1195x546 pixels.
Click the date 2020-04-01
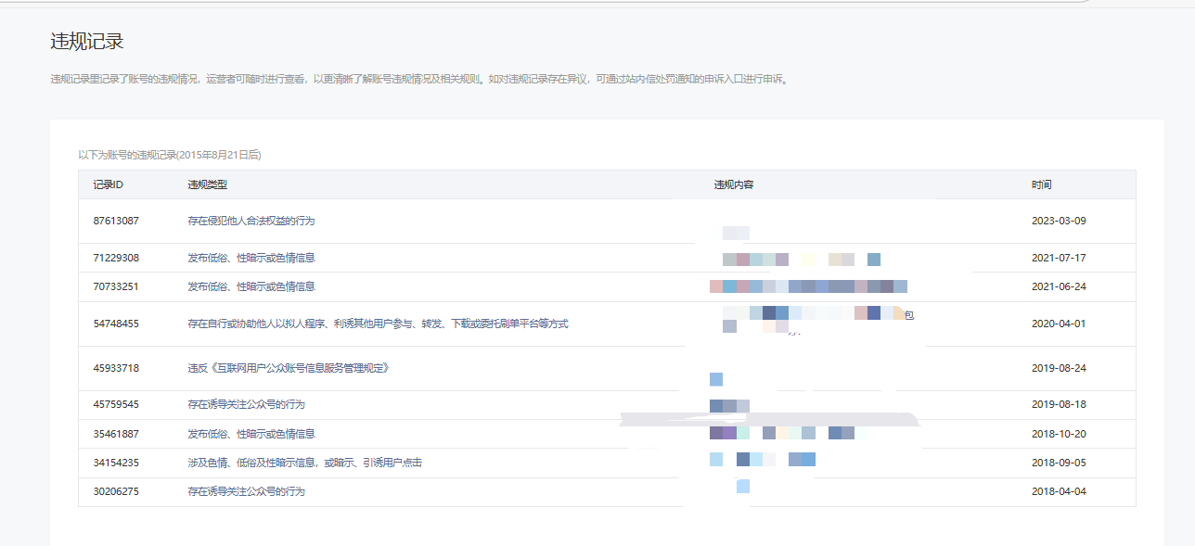pyautogui.click(x=1058, y=324)
